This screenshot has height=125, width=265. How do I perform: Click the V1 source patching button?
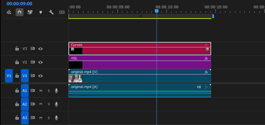pos(9,76)
